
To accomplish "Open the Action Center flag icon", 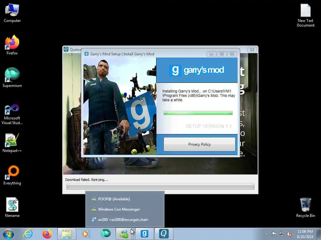I will pos(274,234).
